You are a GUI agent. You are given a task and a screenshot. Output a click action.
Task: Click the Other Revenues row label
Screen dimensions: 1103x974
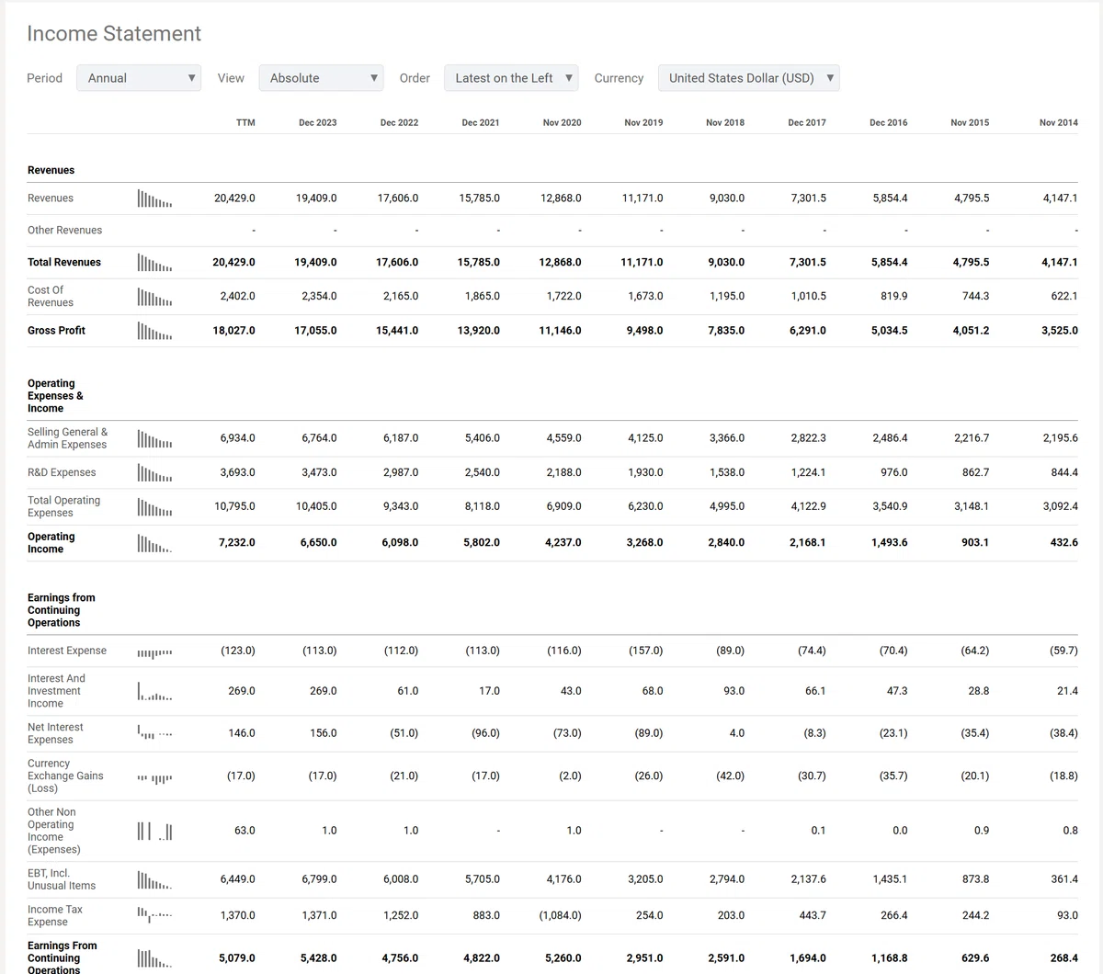pyautogui.click(x=64, y=231)
